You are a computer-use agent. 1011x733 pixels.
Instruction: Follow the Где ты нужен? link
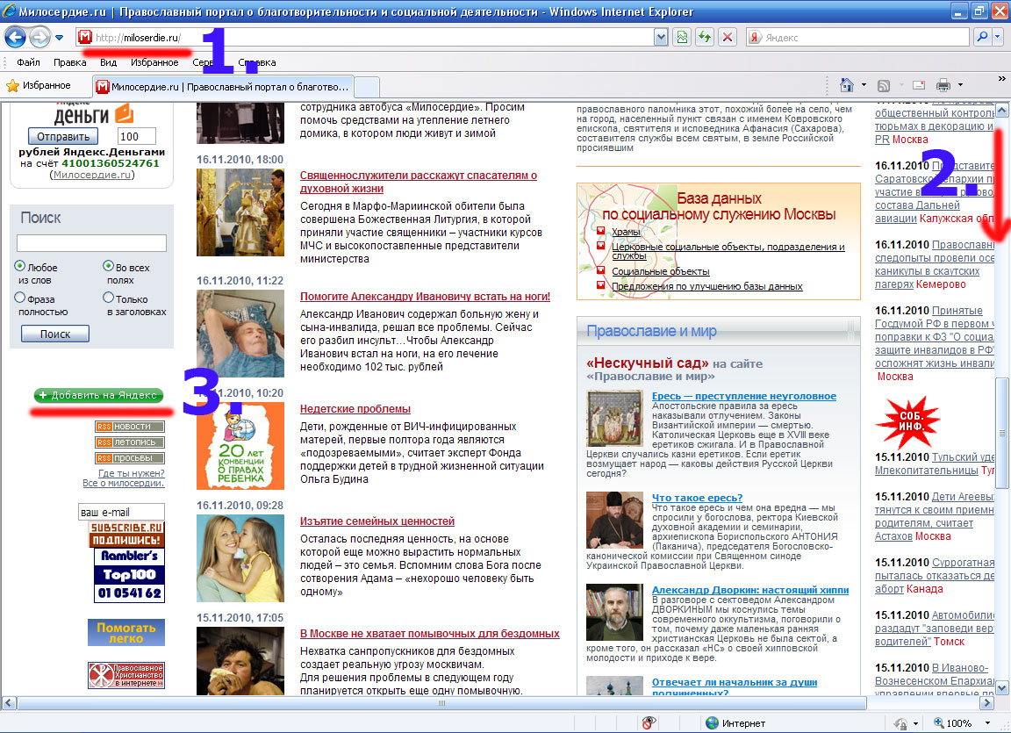coord(131,473)
